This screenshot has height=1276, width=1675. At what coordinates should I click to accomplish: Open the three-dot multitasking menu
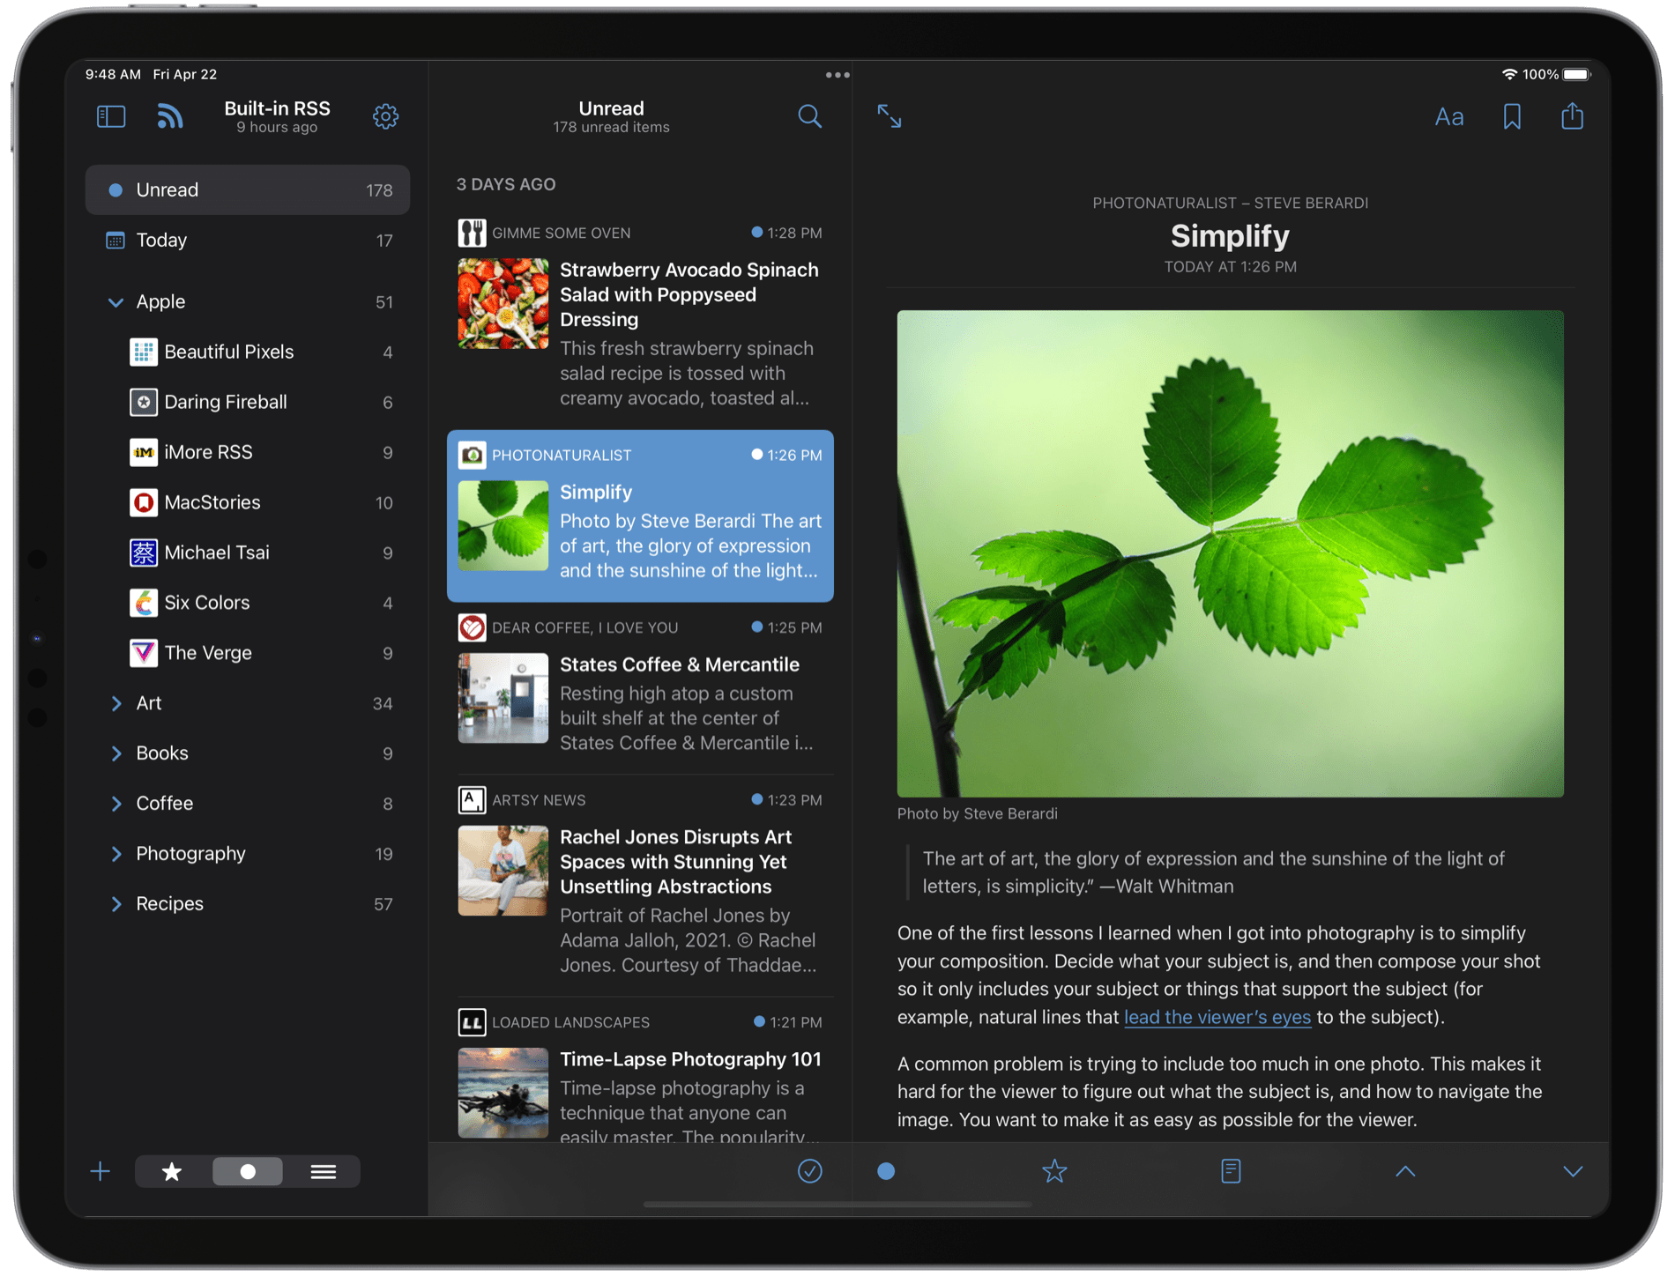coord(837,75)
